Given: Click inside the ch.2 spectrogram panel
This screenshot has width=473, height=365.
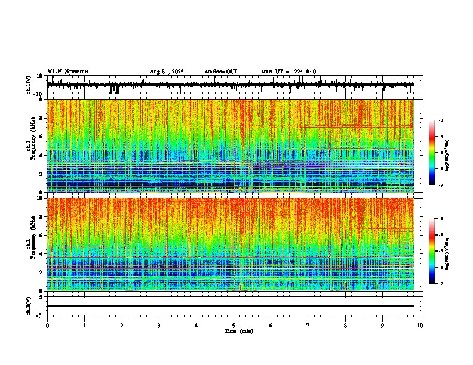Looking at the screenshot, I should 231,245.
